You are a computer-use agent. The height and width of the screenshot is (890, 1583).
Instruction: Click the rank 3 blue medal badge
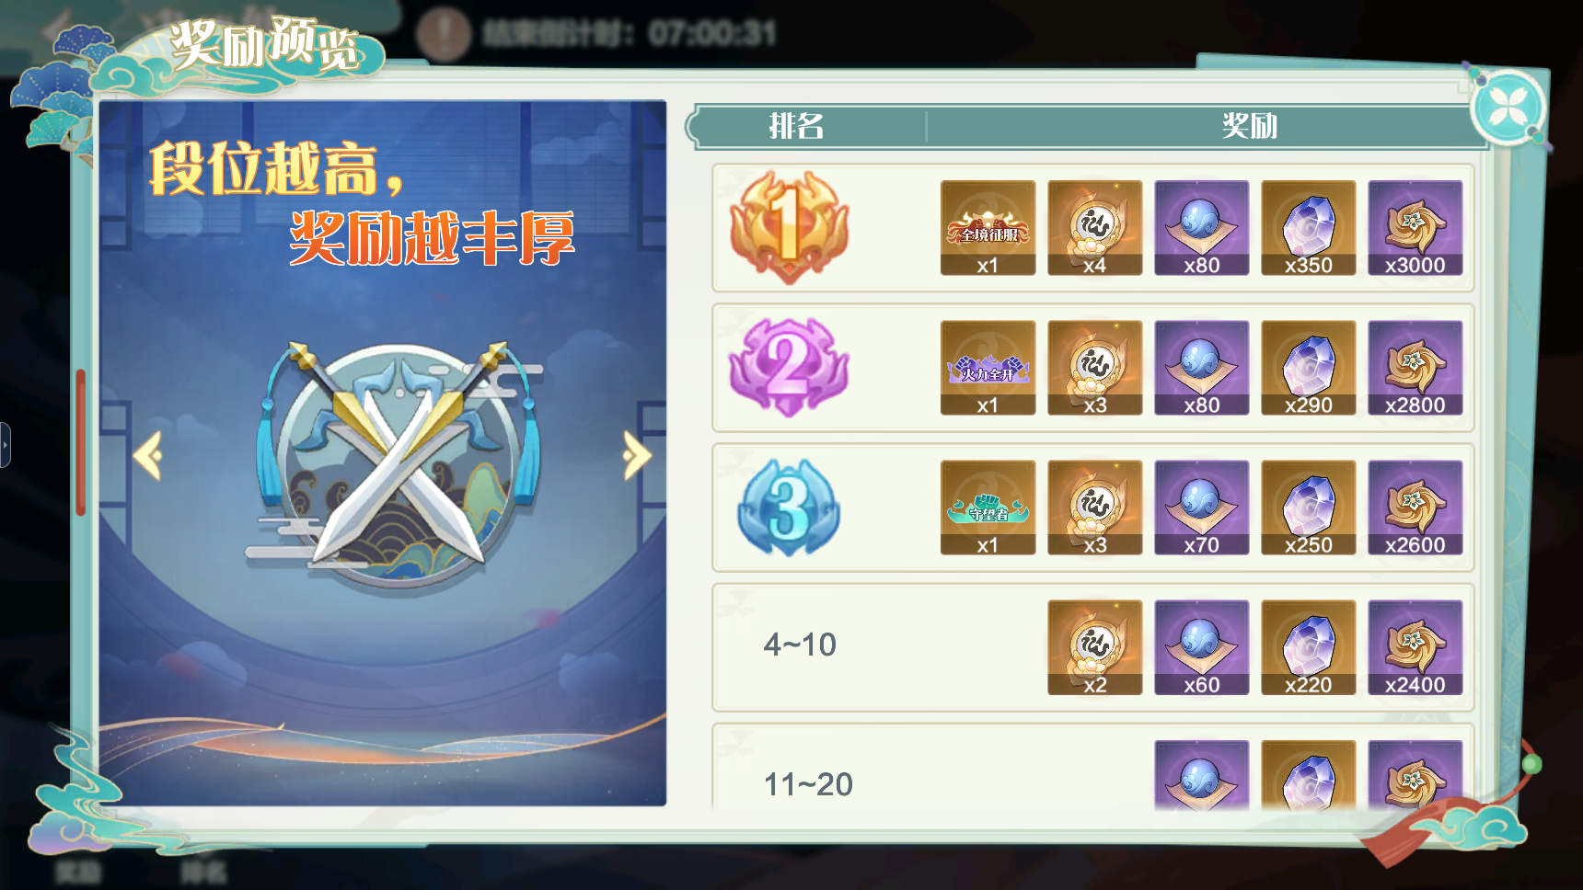click(789, 507)
